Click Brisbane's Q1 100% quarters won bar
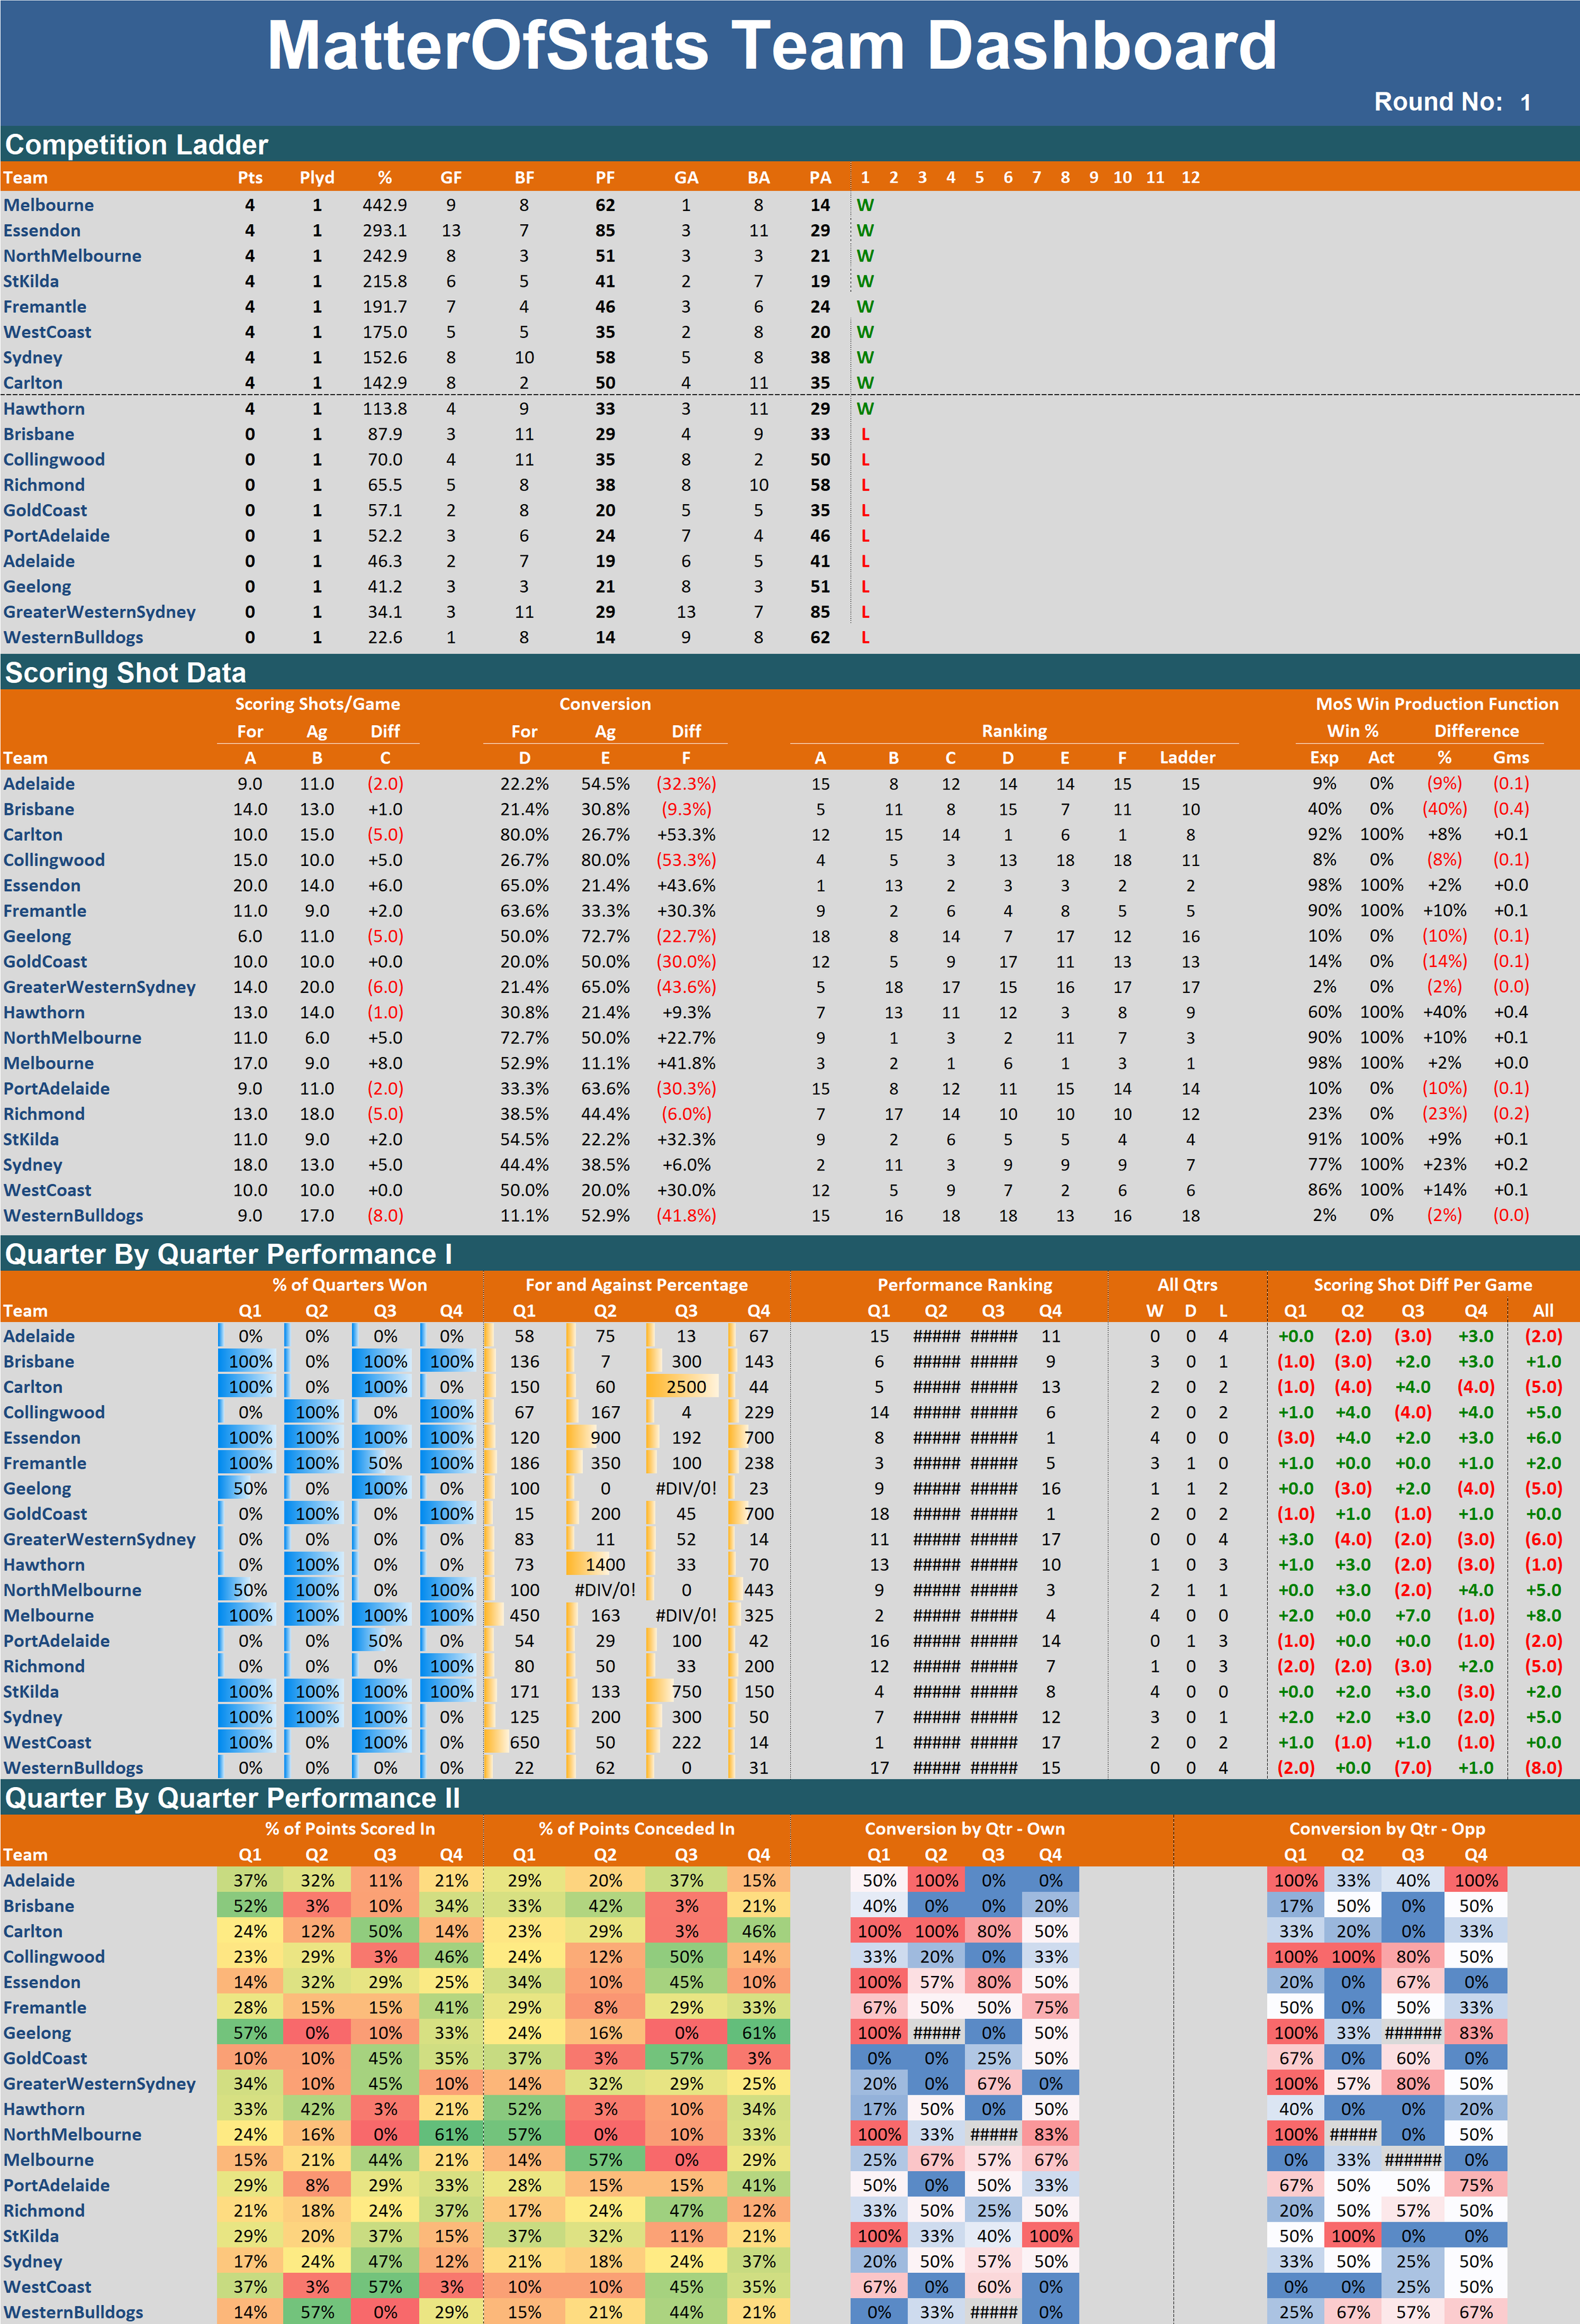Viewport: 1580px width, 2324px height. point(249,1362)
